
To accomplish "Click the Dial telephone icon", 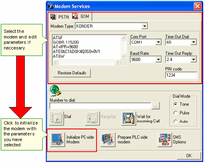I will [56, 118].
